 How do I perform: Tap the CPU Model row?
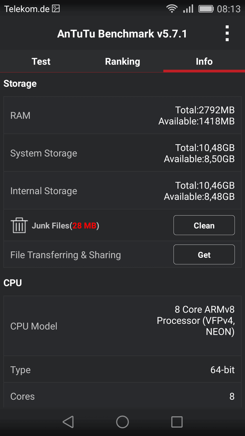coord(122,326)
